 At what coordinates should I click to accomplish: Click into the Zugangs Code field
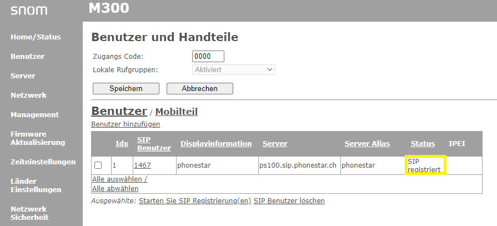pyautogui.click(x=208, y=57)
